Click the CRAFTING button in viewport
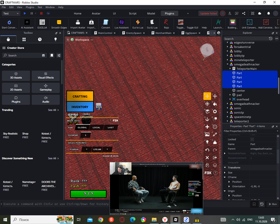 pos(80,96)
